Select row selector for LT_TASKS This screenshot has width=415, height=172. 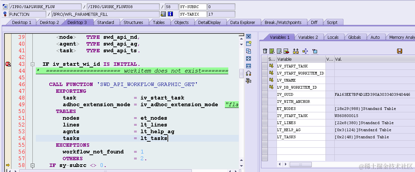tap(265, 137)
